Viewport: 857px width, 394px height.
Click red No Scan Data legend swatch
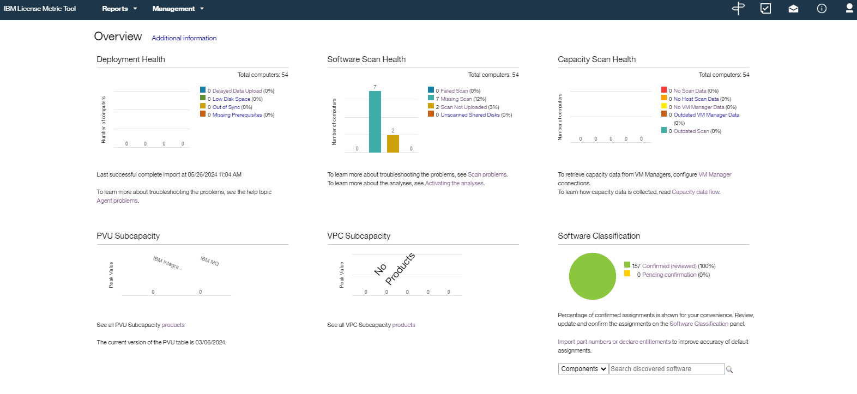click(x=664, y=90)
